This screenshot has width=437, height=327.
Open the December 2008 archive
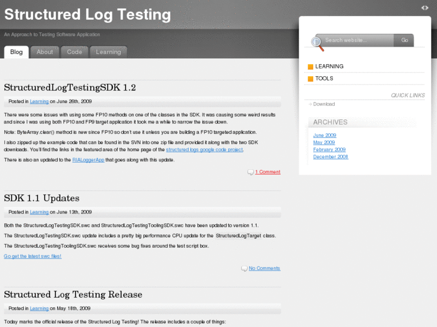click(331, 157)
